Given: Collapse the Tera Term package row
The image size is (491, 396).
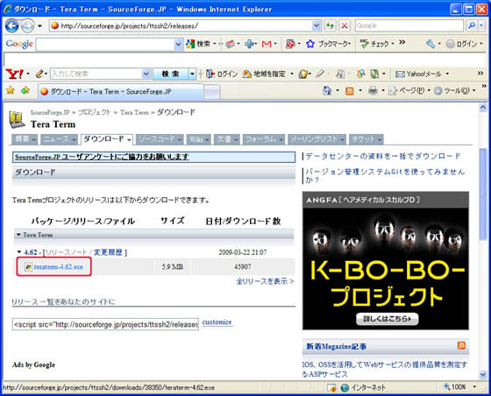Looking at the screenshot, I should [18, 235].
